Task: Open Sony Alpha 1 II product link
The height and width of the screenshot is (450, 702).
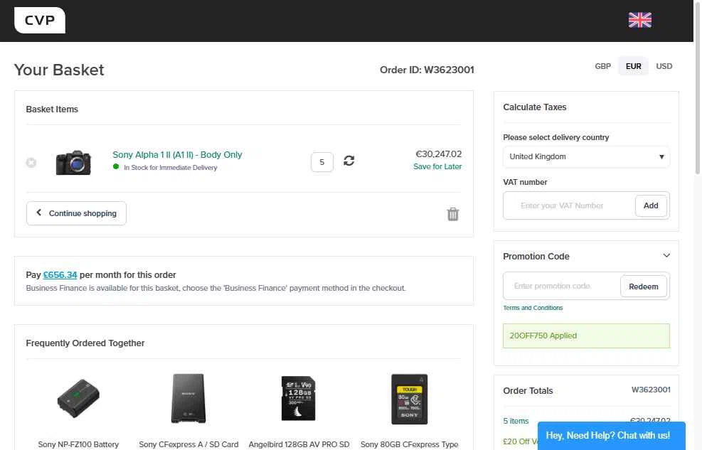Action: [177, 155]
